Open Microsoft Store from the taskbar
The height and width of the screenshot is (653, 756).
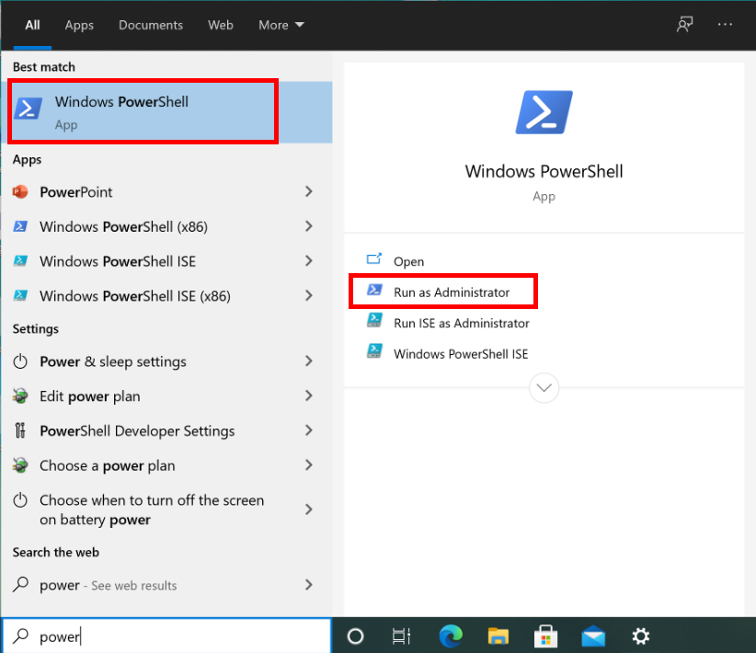545,636
